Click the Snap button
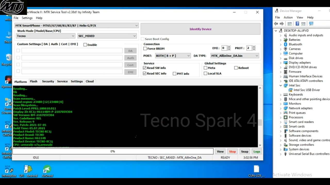Screen dimensions: 330x185 click(x=244, y=152)
